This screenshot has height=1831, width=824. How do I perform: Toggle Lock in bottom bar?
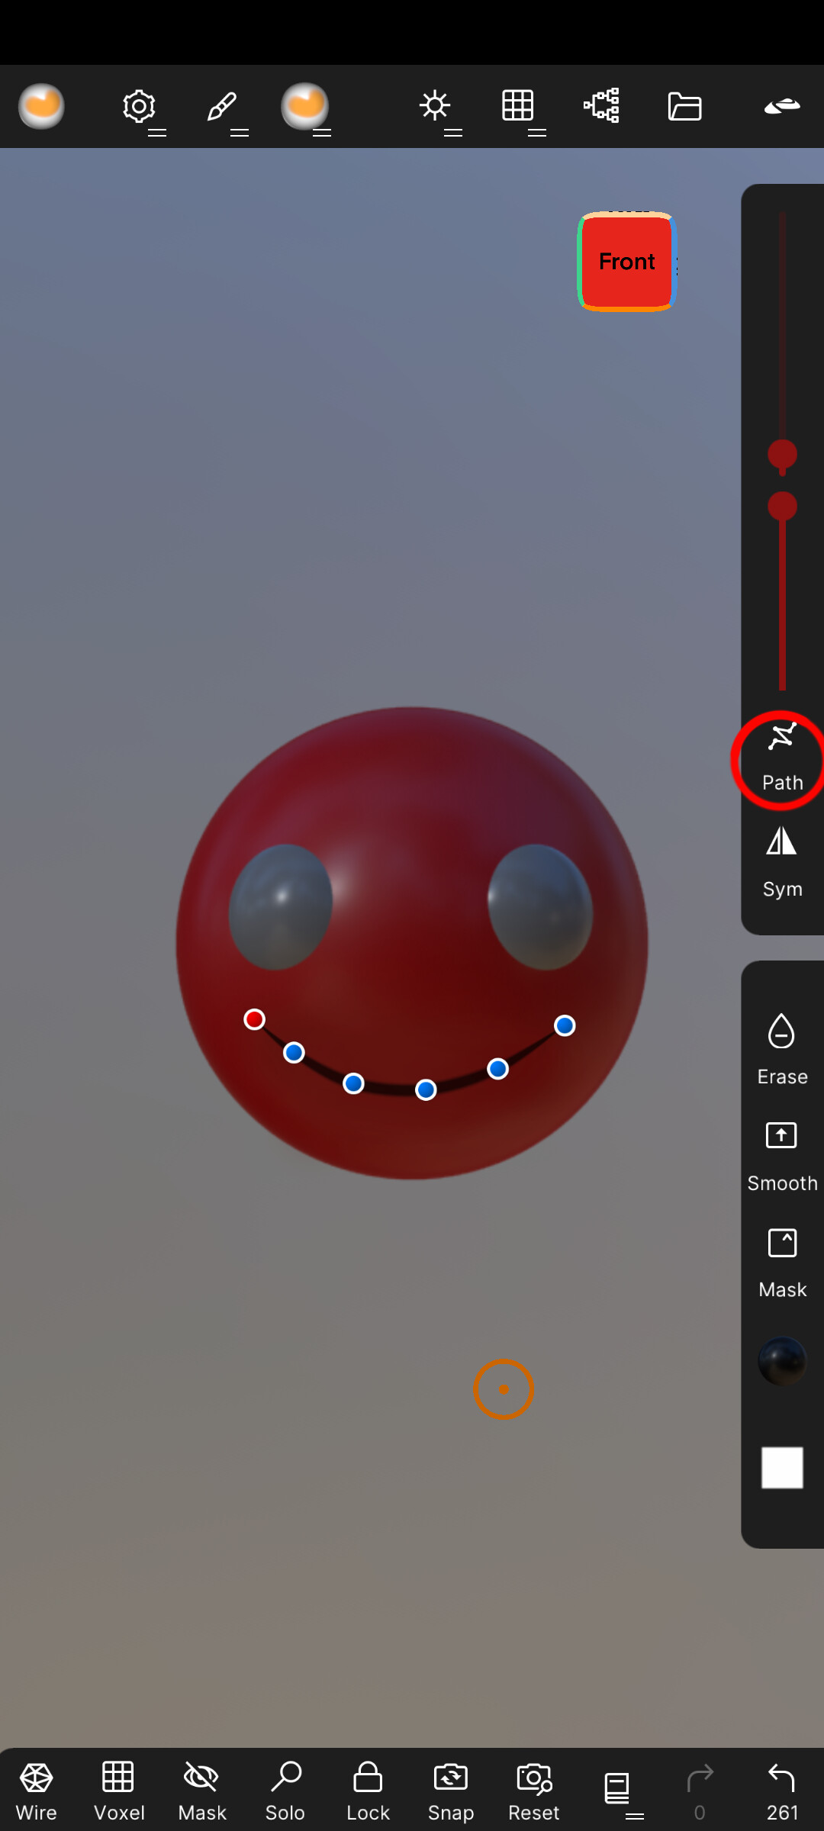[368, 1791]
